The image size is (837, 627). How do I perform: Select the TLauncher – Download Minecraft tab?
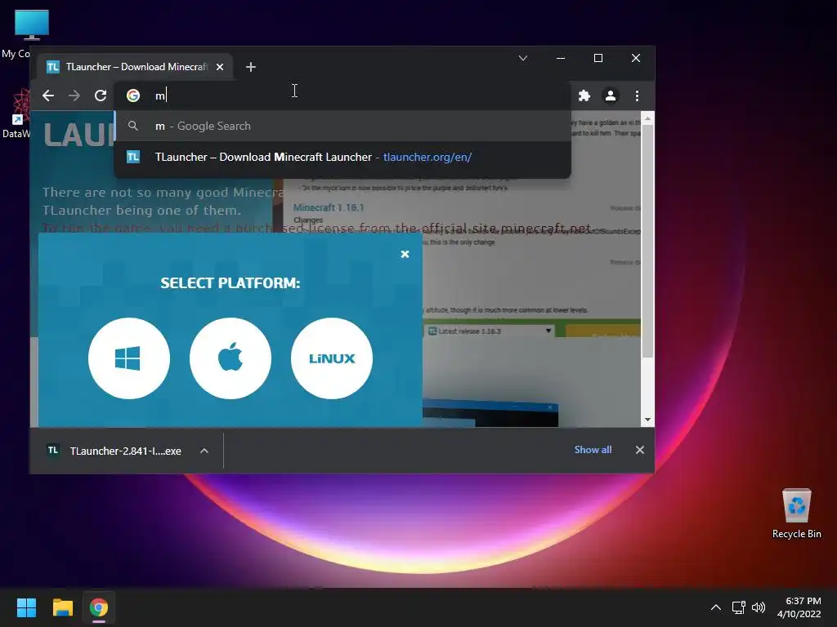[135, 67]
